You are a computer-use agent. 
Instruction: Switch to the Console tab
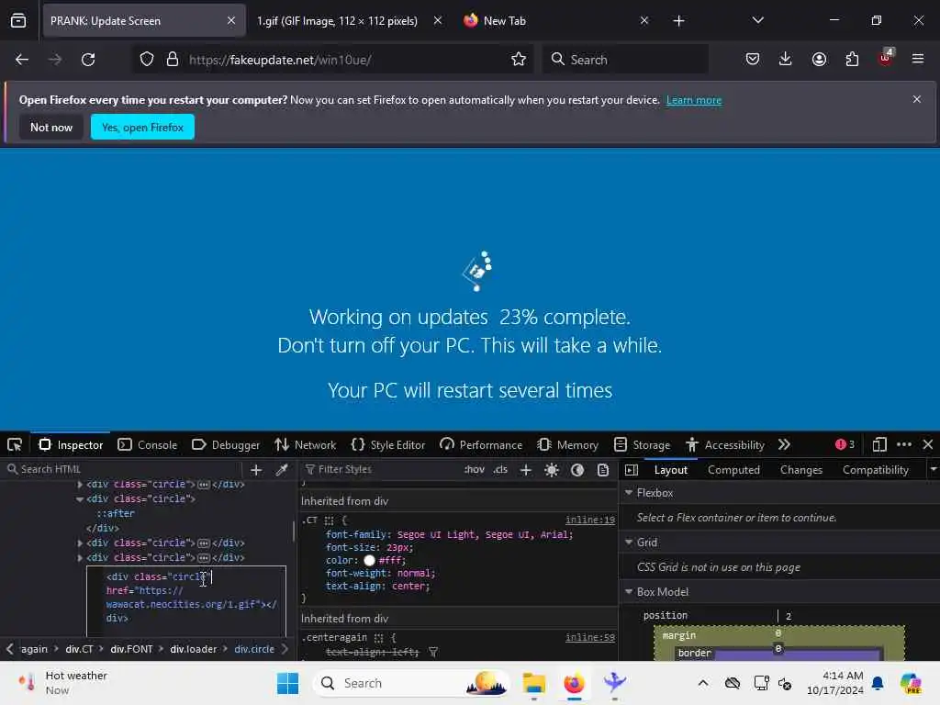[148, 445]
